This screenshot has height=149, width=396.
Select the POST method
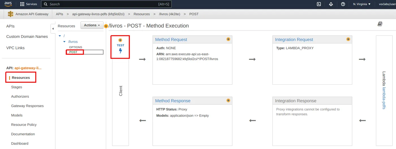click(73, 52)
